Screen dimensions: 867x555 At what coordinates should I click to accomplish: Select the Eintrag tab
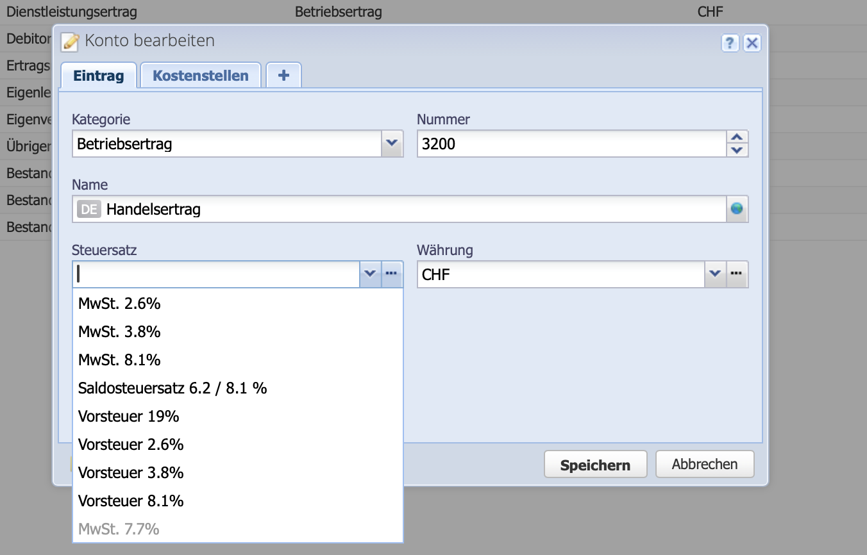click(98, 76)
